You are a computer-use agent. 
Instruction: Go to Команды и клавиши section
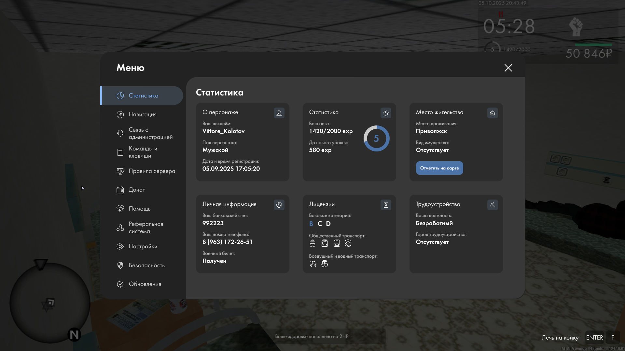[x=143, y=152]
